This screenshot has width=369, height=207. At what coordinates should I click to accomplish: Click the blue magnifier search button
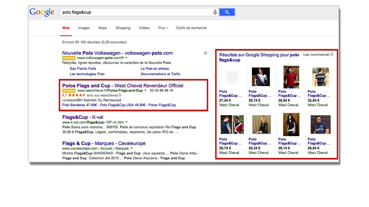tap(227, 12)
